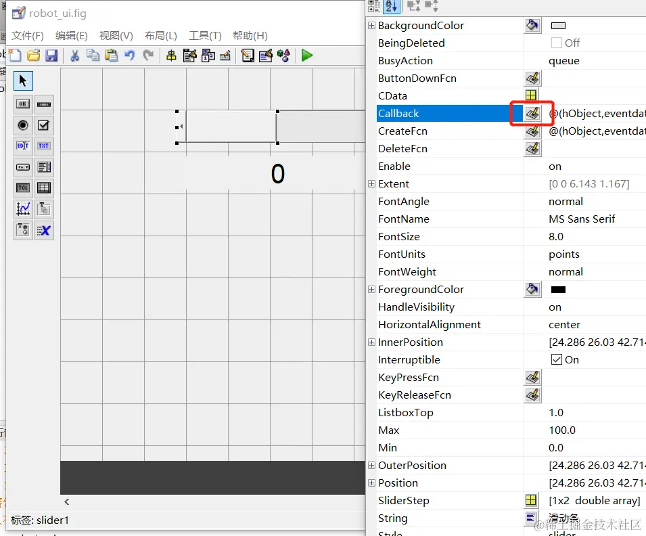Redo the last undone action
Screen dimensions: 646x536
click(148, 55)
